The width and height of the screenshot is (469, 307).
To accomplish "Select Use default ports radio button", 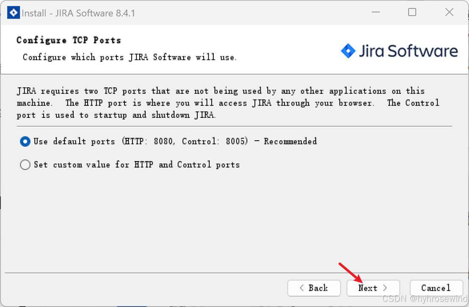I will [25, 141].
